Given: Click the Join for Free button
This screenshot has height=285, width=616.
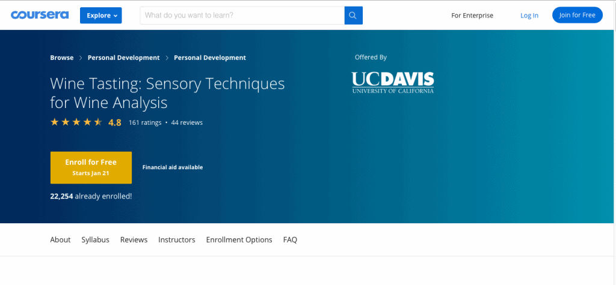Looking at the screenshot, I should 577,15.
